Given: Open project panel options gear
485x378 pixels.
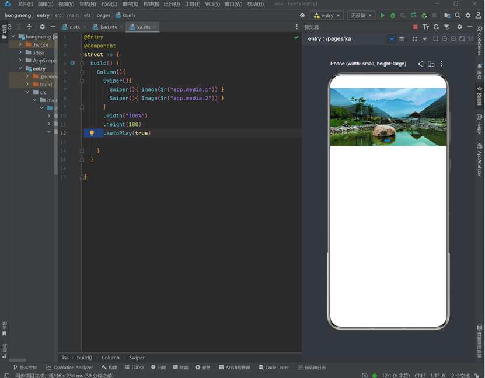Looking at the screenshot, I should point(43,27).
